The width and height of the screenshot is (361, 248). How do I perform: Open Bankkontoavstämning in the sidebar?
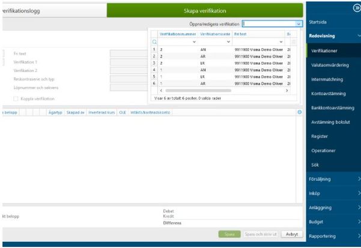click(333, 107)
